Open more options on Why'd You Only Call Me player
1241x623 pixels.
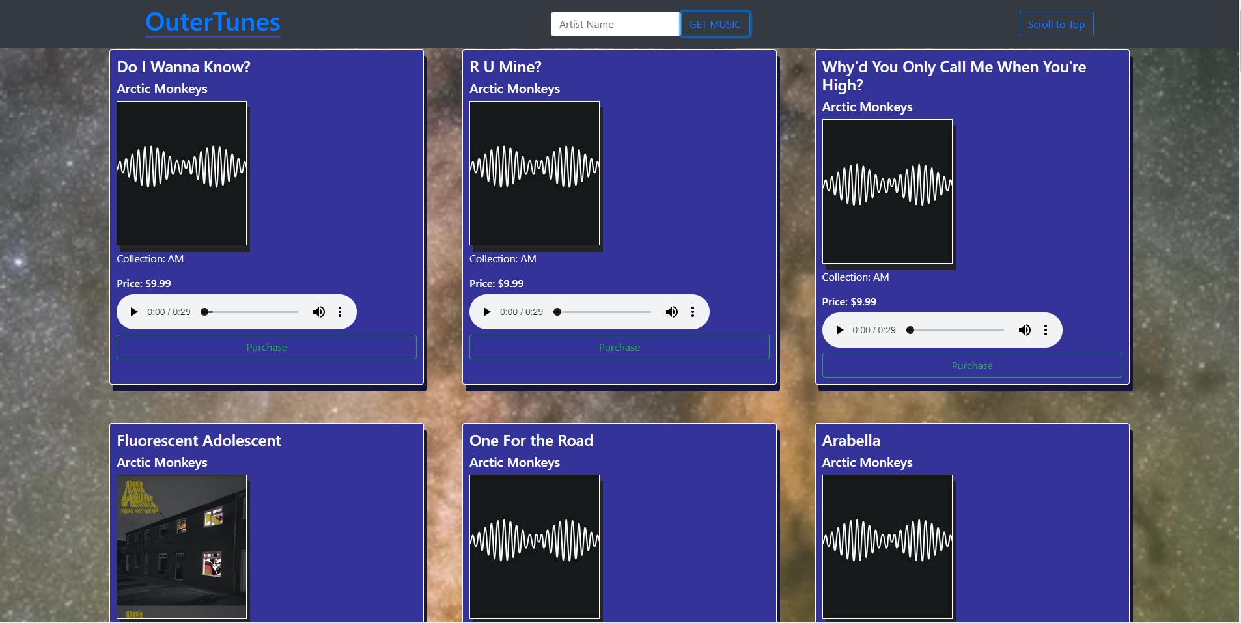coord(1046,330)
